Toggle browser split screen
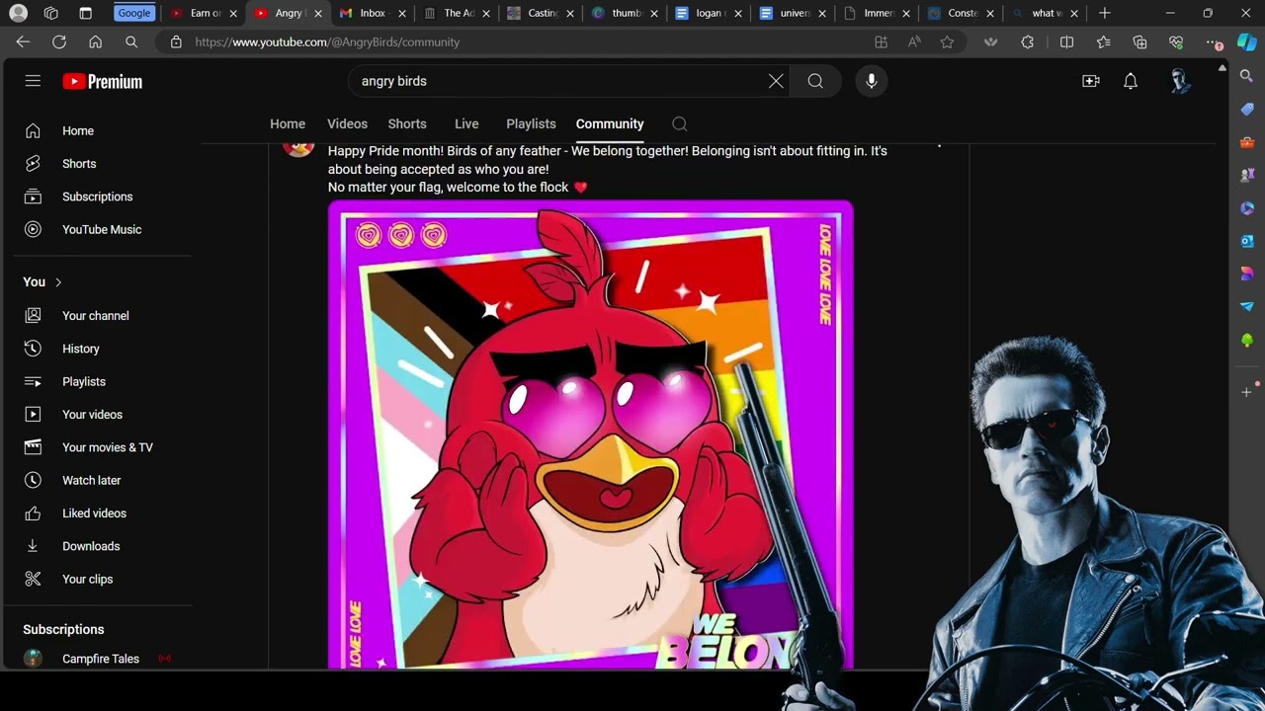Screen dimensions: 1265x711 (x=1066, y=42)
